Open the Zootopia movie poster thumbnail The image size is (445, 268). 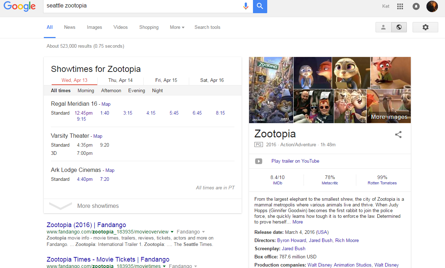pyautogui.click(x=271, y=90)
